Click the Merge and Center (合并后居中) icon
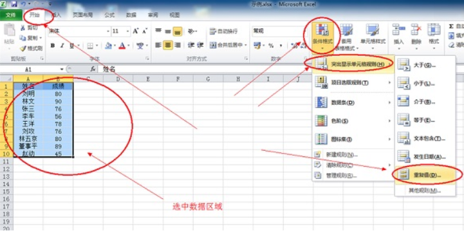 pos(228,45)
